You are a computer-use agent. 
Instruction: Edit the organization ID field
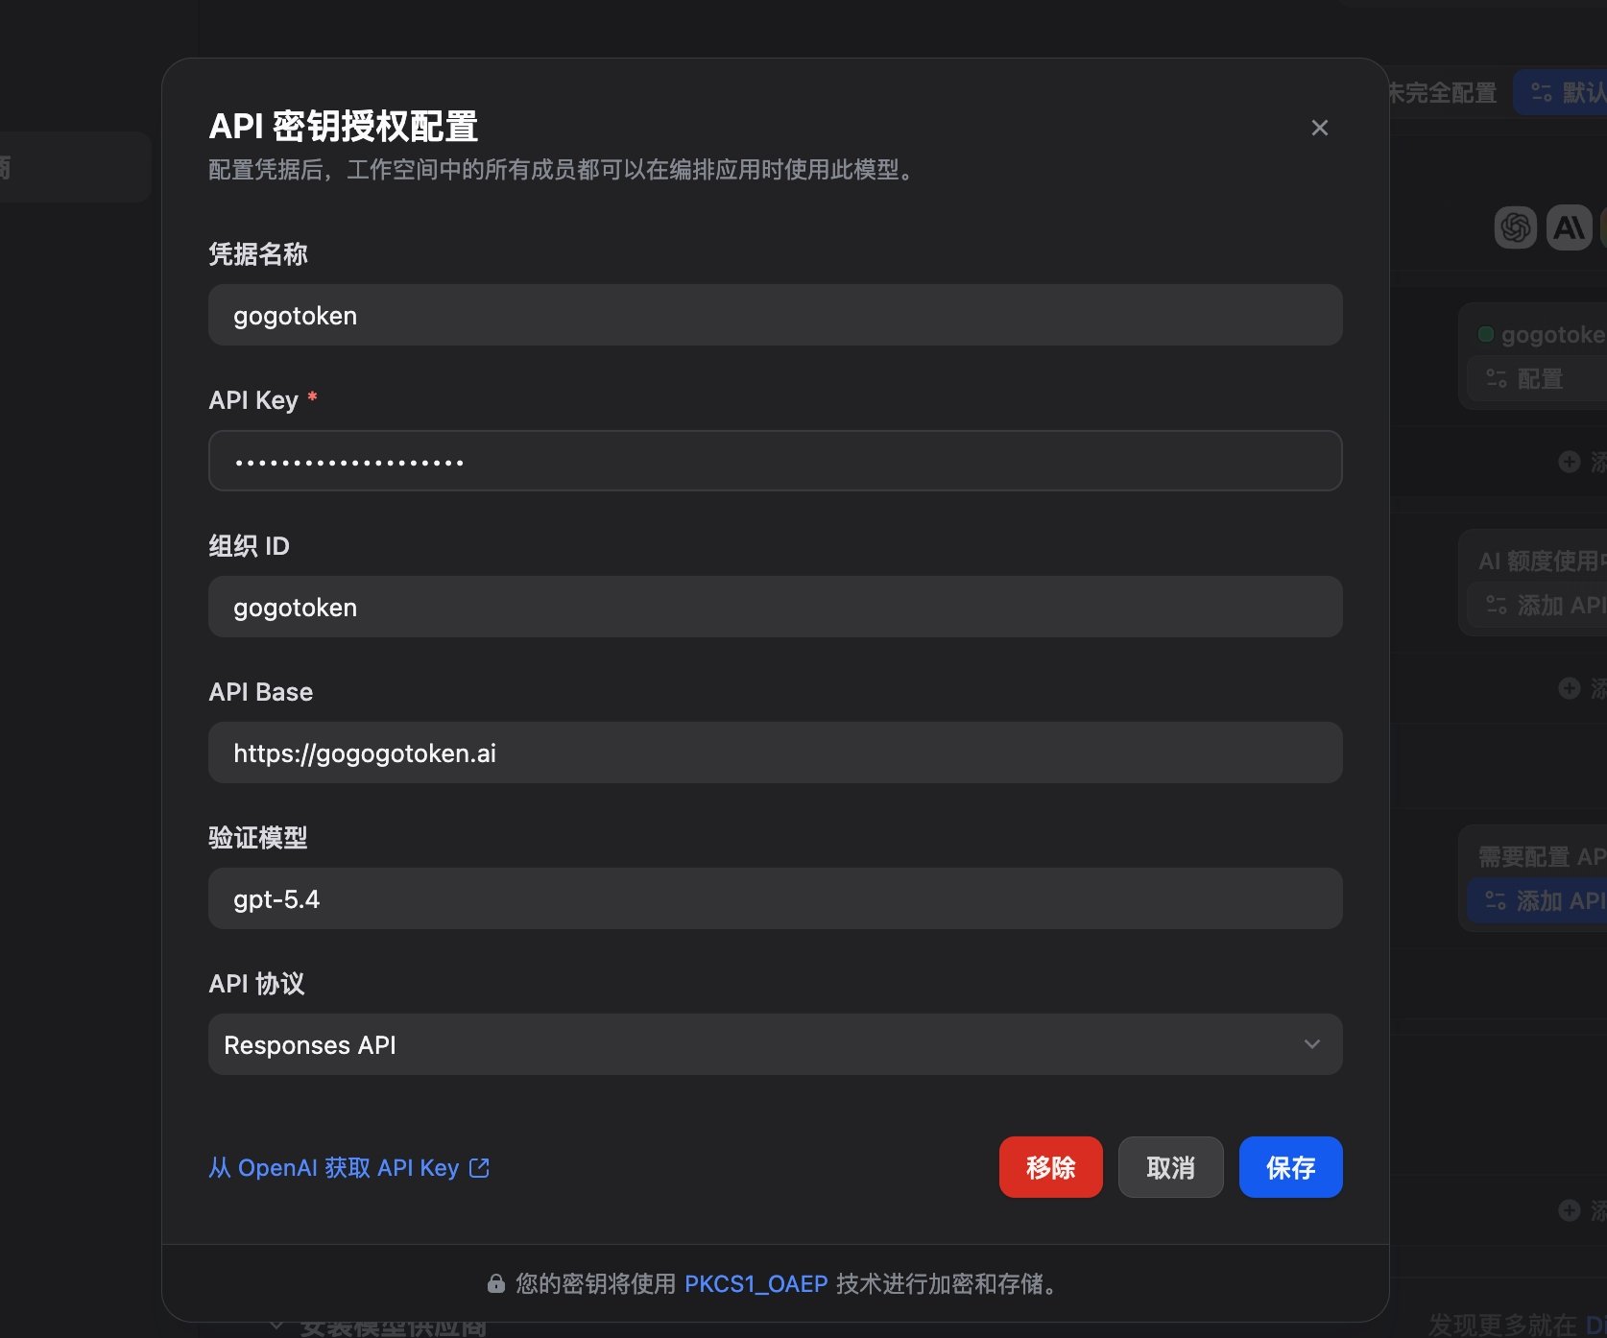pos(775,607)
